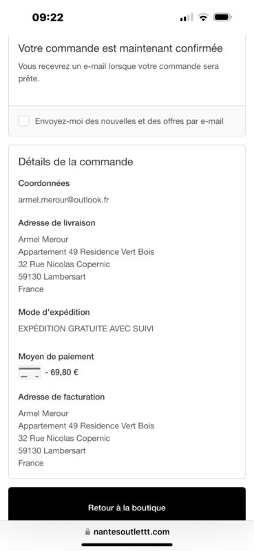Tap the Mode d'expédition label
The height and width of the screenshot is (551, 254).
click(x=54, y=312)
